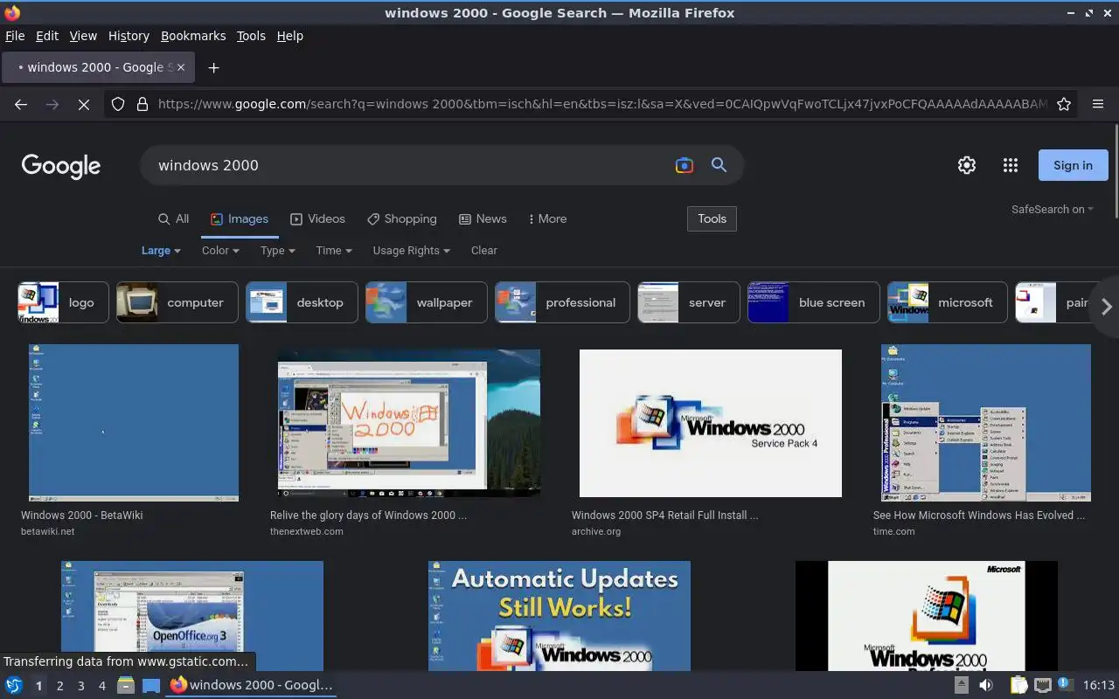View site security padlock info
1119x699 pixels.
point(142,104)
